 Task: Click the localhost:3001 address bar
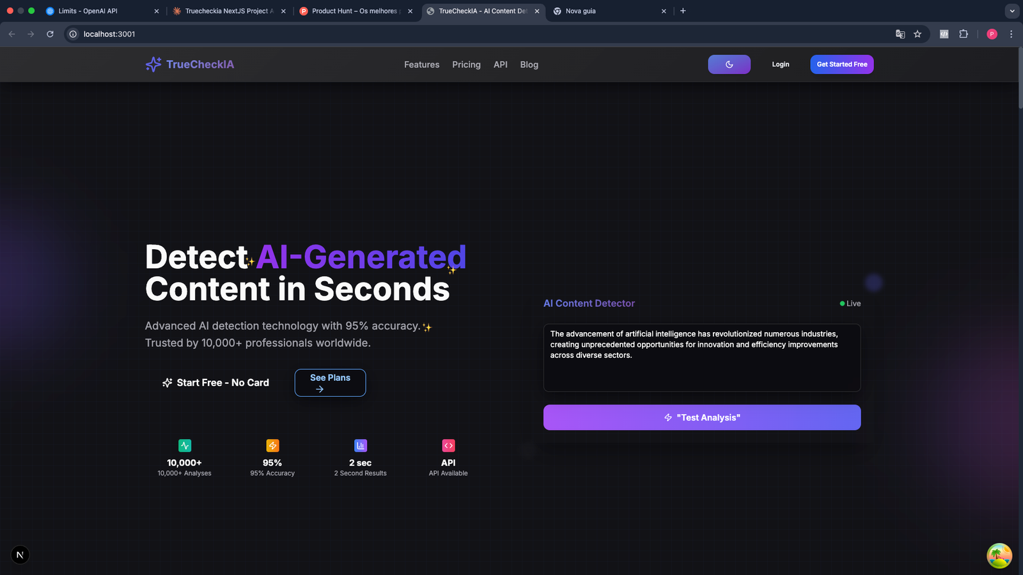pyautogui.click(x=486, y=34)
